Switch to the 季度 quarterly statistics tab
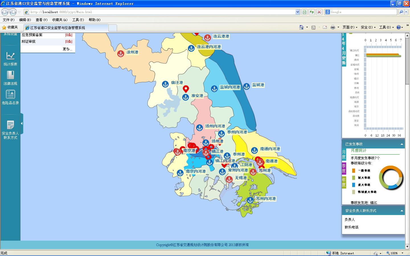 (x=344, y=168)
